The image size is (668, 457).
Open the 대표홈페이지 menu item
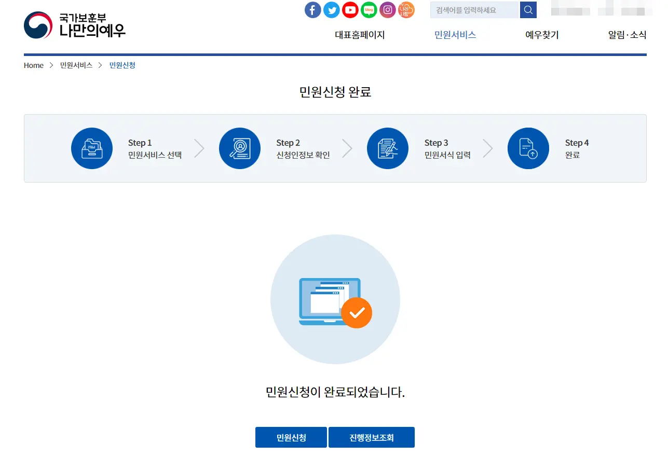pyautogui.click(x=360, y=35)
